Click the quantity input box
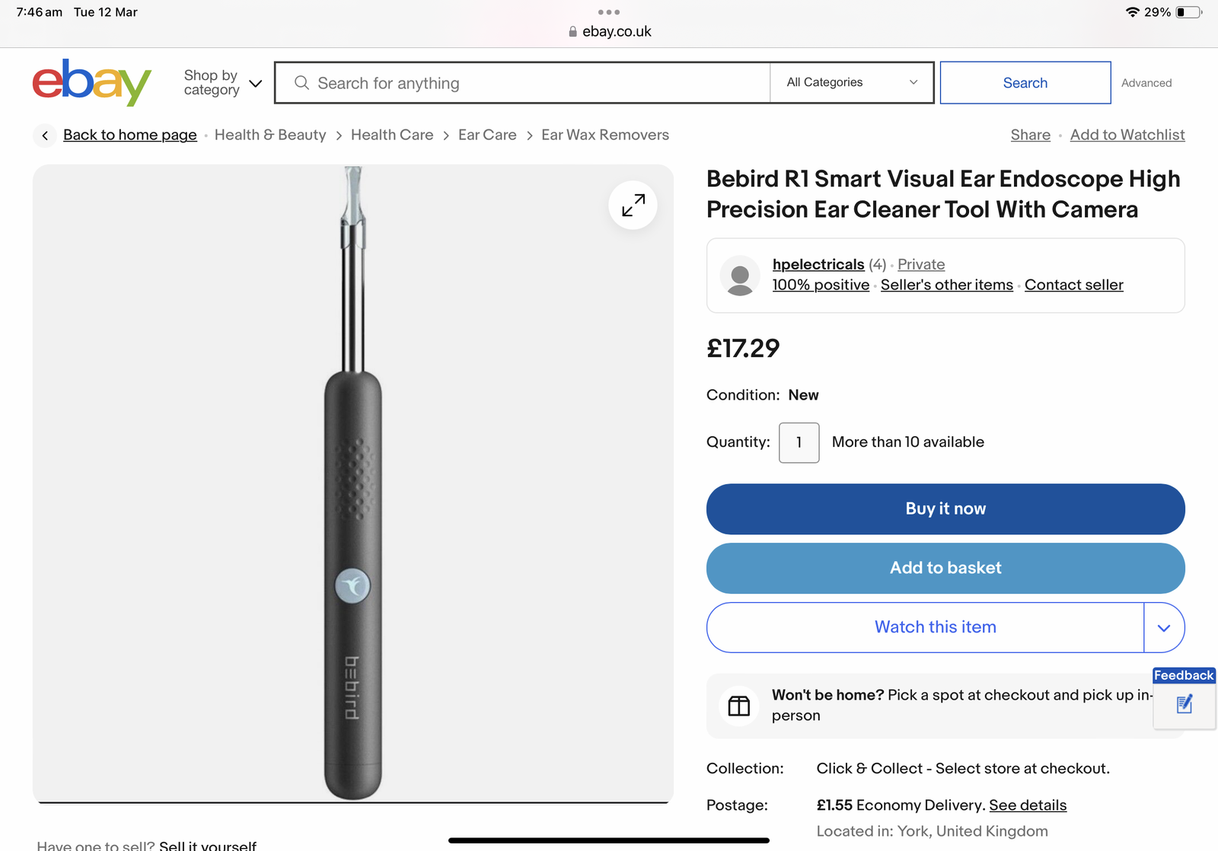1218x851 pixels. pos(799,443)
